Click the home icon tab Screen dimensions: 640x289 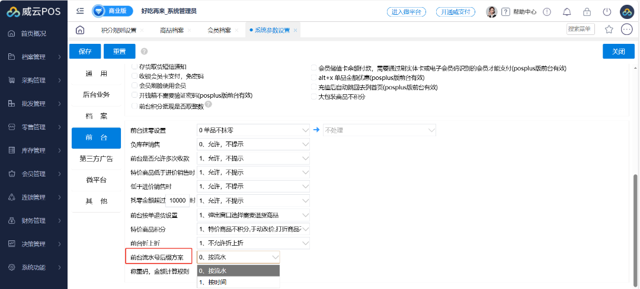click(80, 30)
